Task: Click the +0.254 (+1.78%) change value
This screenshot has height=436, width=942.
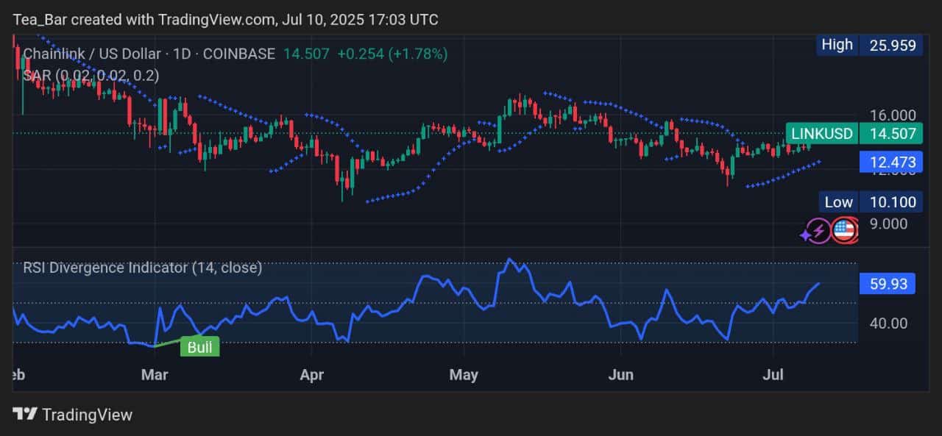Action: coord(392,54)
